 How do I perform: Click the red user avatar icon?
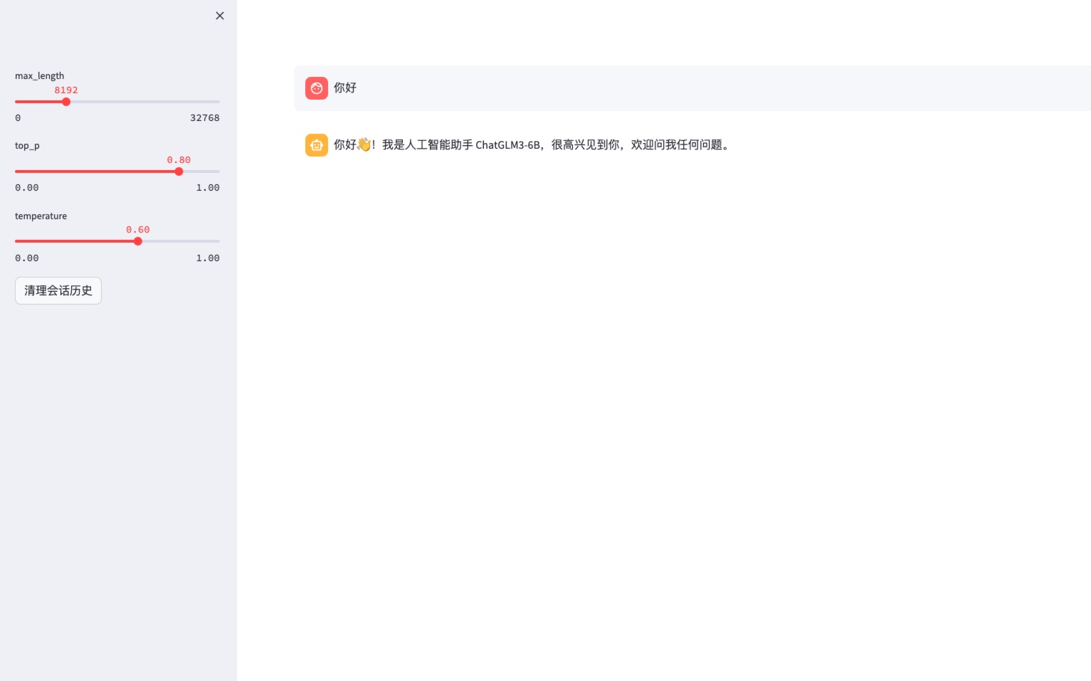tap(317, 88)
